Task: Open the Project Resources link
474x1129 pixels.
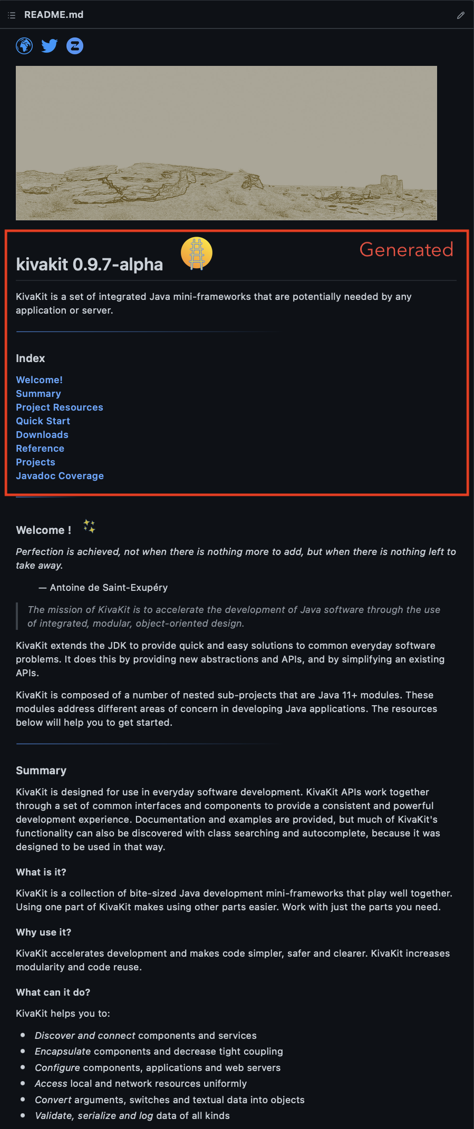Action: coord(60,407)
